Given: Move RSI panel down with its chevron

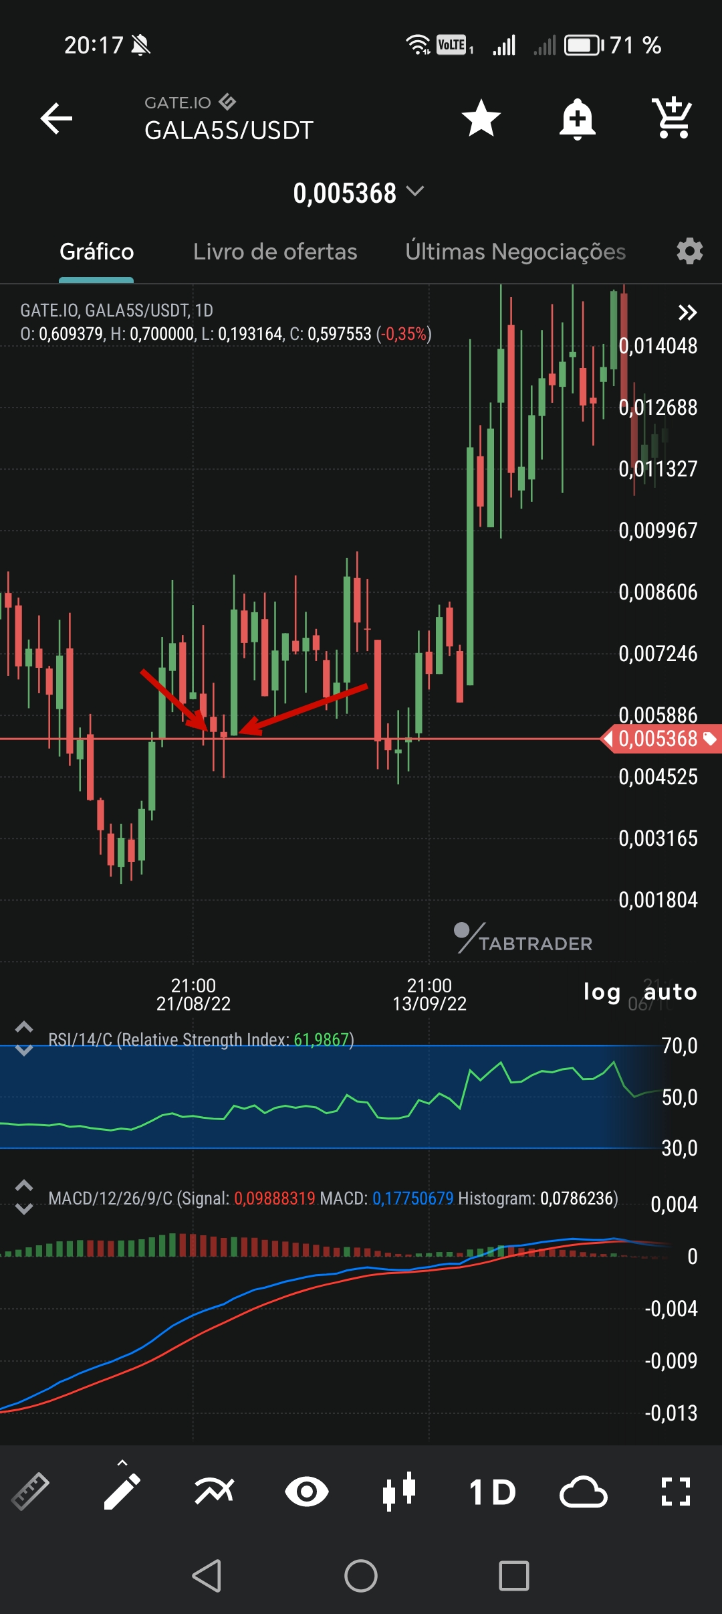Looking at the screenshot, I should pos(24,1050).
